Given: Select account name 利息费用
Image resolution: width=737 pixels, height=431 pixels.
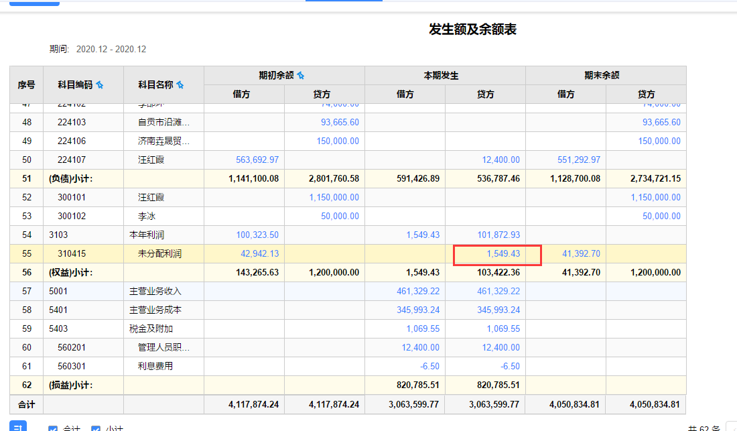Looking at the screenshot, I should pyautogui.click(x=155, y=367).
